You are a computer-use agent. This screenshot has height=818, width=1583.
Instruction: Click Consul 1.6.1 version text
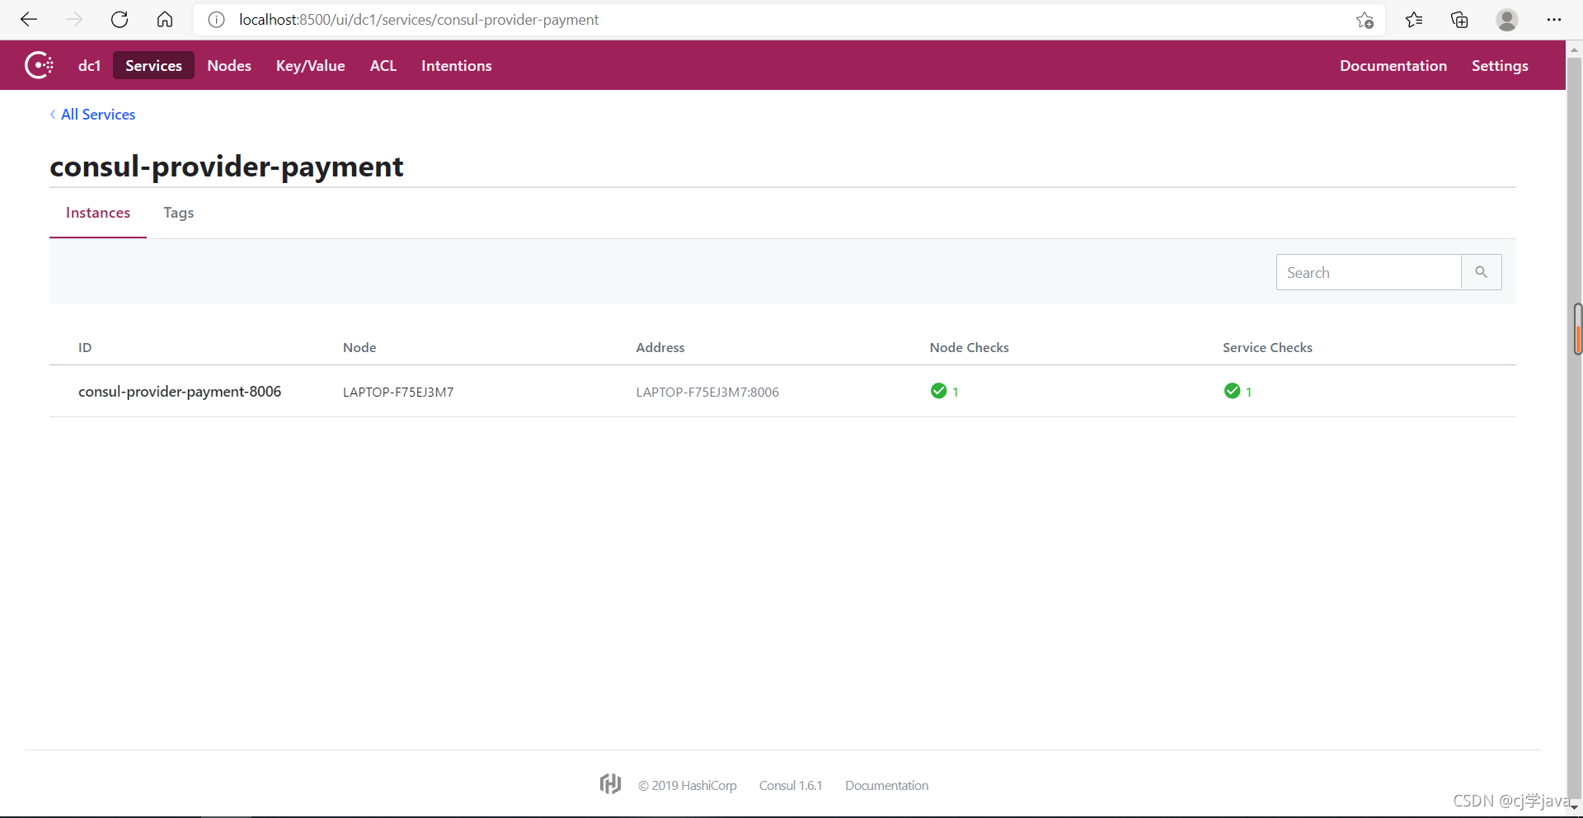[x=791, y=786]
